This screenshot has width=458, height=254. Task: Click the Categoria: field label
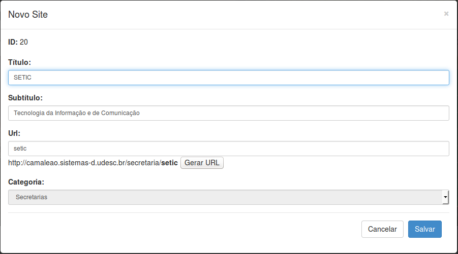pos(26,182)
